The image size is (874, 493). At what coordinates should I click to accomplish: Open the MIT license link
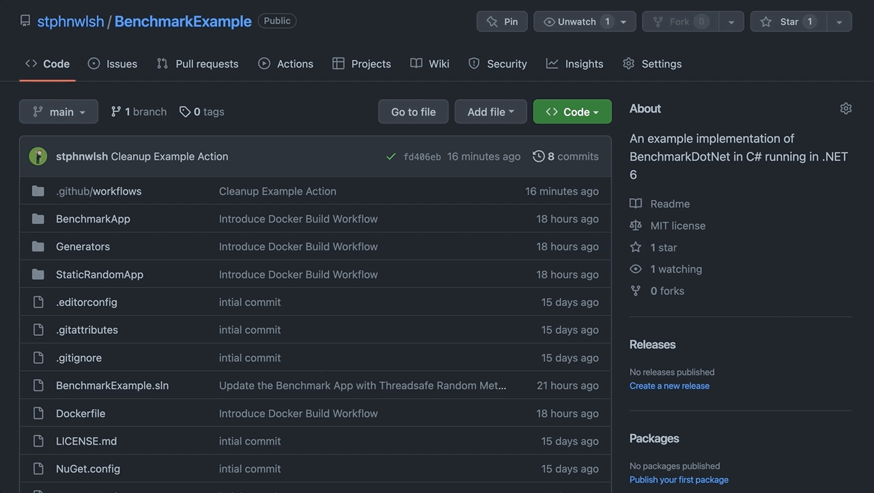coord(668,225)
